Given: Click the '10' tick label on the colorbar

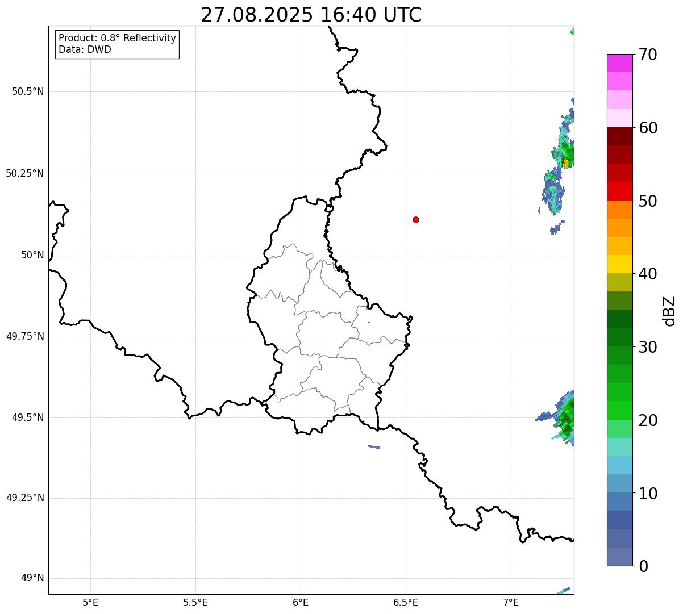Looking at the screenshot, I should coord(648,494).
